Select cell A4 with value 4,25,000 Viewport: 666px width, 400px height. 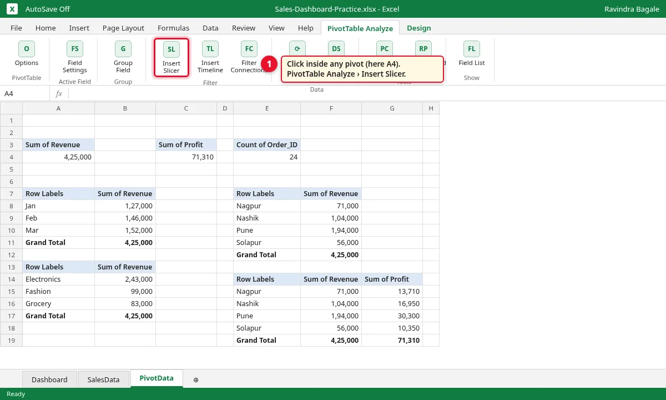pos(59,157)
